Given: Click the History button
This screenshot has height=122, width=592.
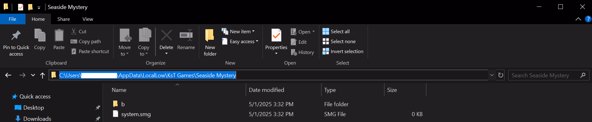Looking at the screenshot, I should 303,52.
